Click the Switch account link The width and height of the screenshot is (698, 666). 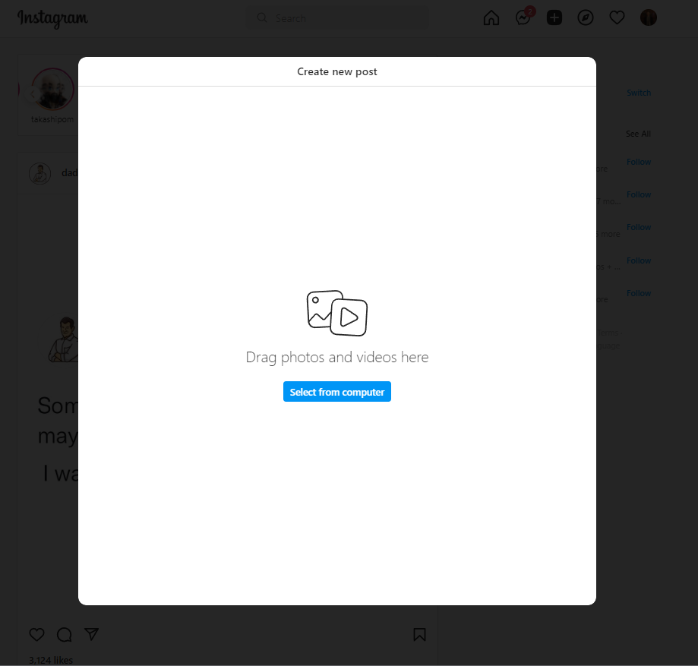639,93
